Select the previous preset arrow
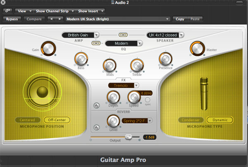 click(51, 19)
